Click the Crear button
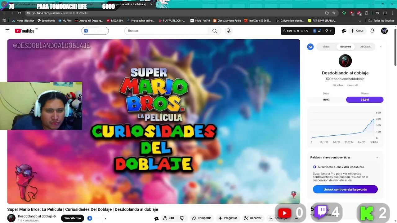This screenshot has width=397, height=223. (x=357, y=31)
